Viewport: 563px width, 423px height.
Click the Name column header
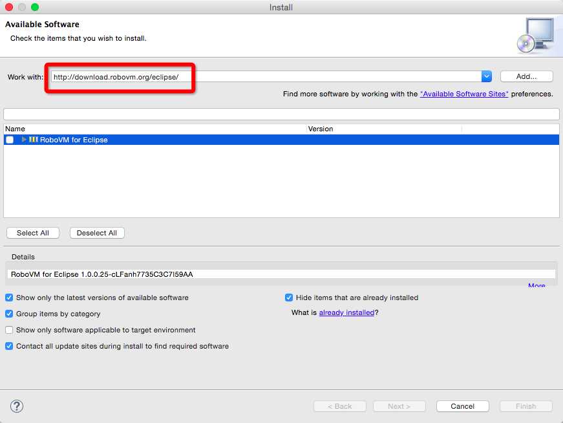[x=154, y=129]
